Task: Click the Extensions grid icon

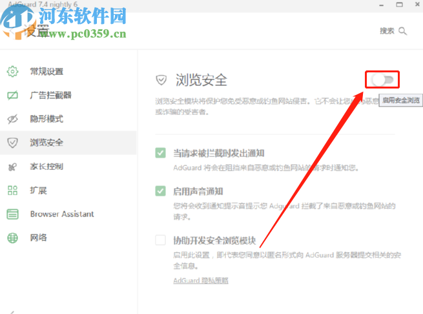Action: (x=12, y=191)
